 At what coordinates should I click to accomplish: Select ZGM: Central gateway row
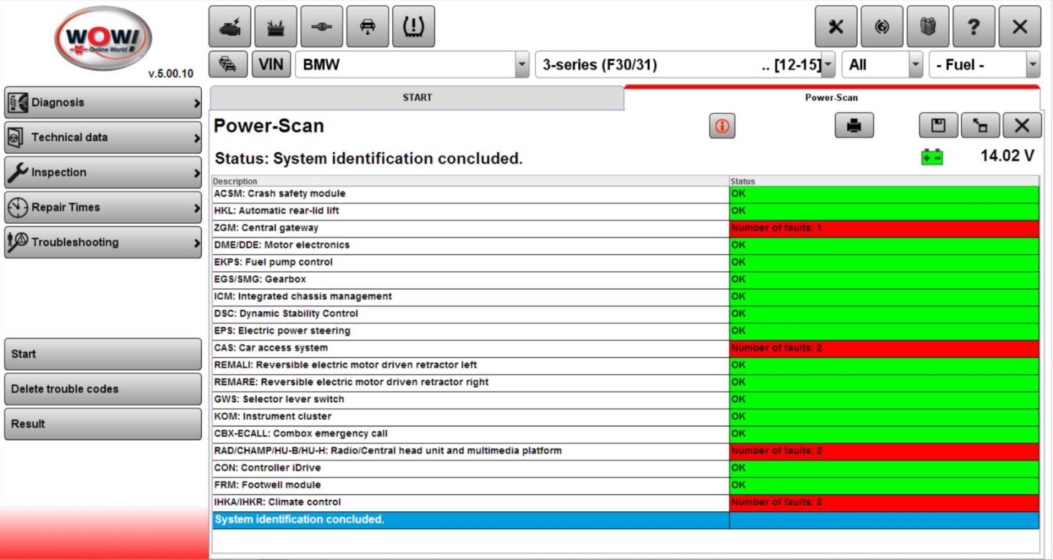[x=625, y=228]
